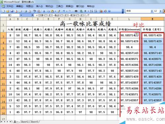This screenshot has height=124, width=165.
Task: Toggle the Drawing toolbar icon
Action: pos(105,11)
